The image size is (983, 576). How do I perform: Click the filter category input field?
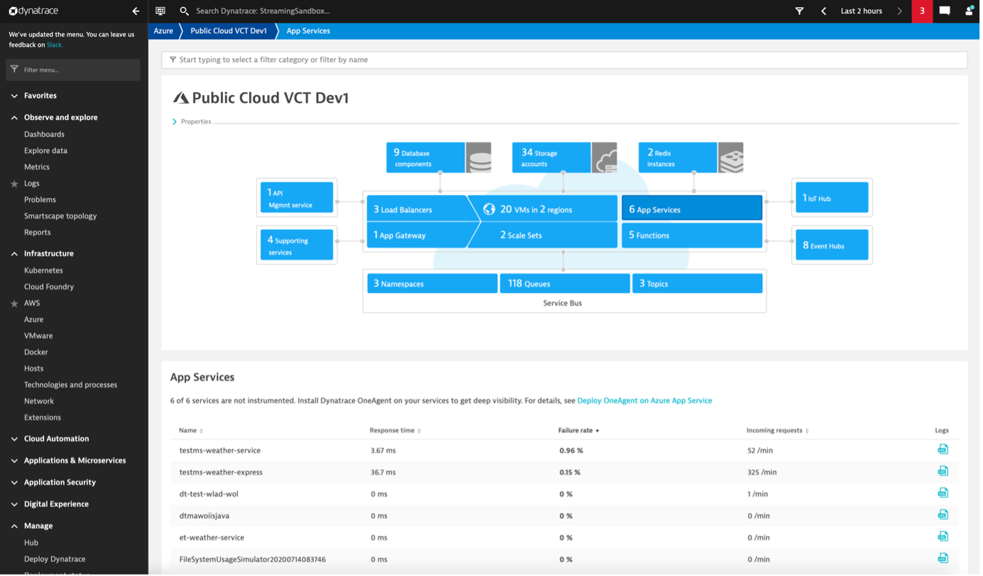point(565,60)
